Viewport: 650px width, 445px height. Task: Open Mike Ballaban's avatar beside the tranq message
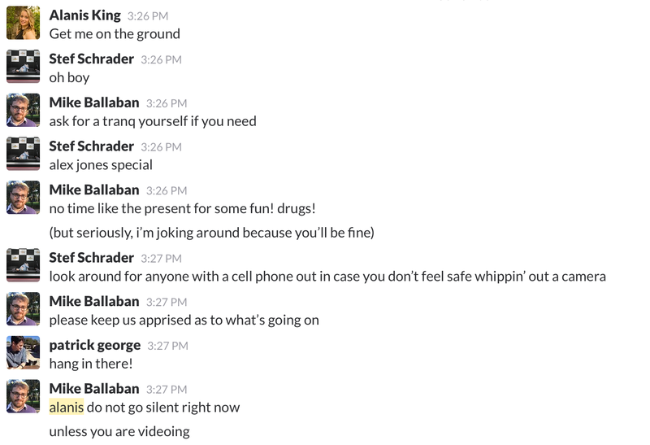tap(24, 110)
